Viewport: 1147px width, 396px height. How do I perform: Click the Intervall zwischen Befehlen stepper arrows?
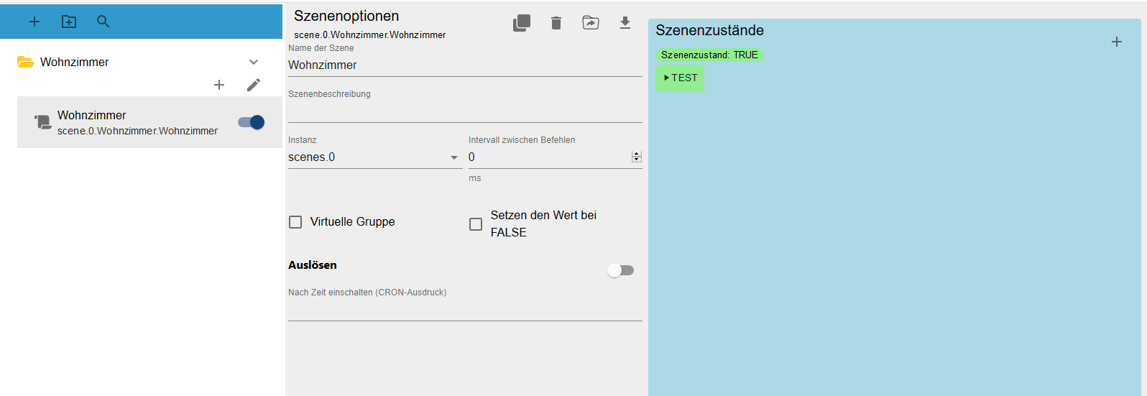[x=636, y=157]
